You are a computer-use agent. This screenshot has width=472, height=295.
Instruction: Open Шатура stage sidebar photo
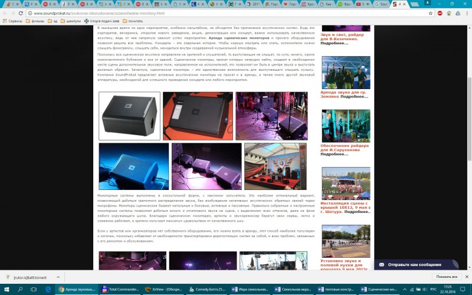(x=346, y=183)
